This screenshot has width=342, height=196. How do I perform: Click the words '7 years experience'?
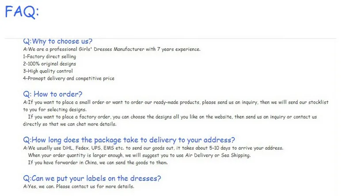click(179, 49)
